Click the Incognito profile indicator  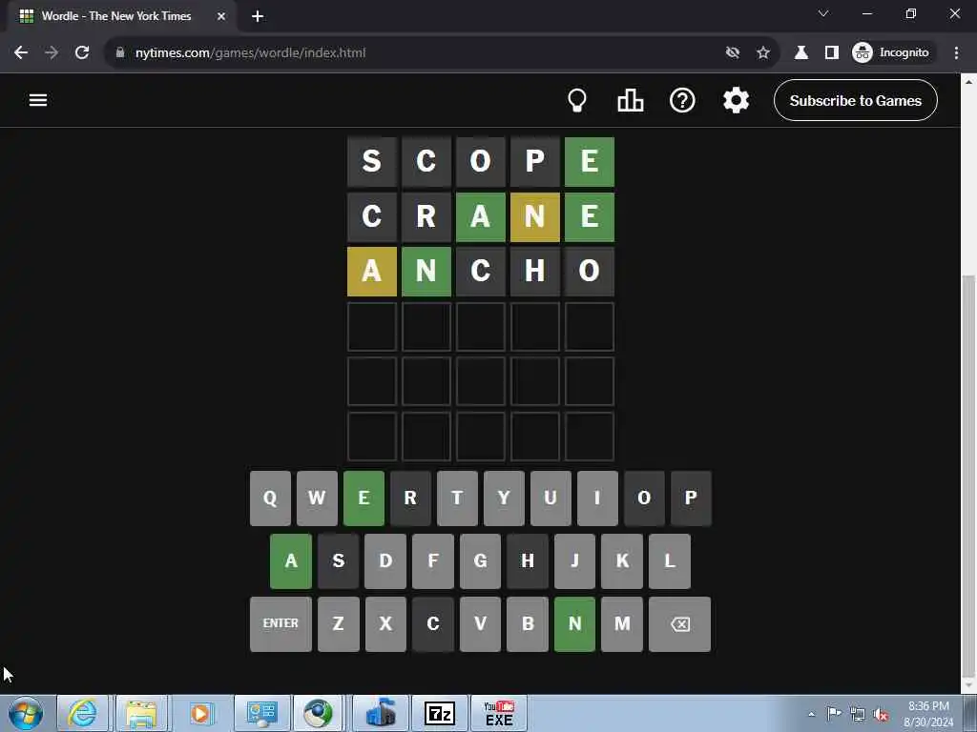click(892, 52)
